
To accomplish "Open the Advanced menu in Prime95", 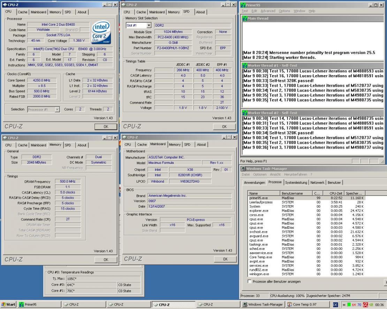I will pyautogui.click(x=268, y=11).
